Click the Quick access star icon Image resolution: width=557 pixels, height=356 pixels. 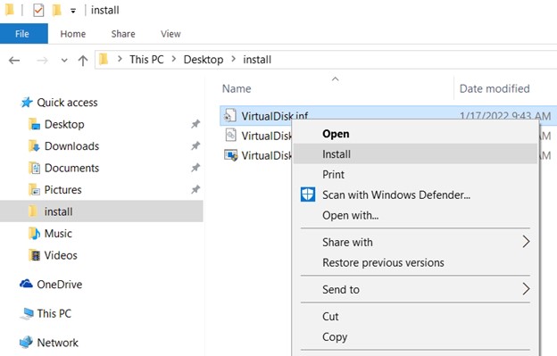(27, 103)
